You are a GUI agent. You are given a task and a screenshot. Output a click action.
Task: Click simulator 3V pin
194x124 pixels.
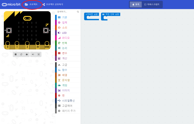[x=38, y=45]
